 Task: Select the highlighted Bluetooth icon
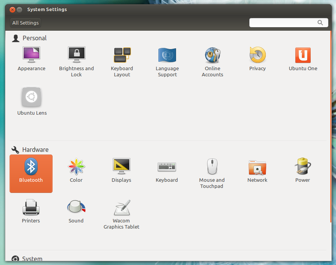31,167
